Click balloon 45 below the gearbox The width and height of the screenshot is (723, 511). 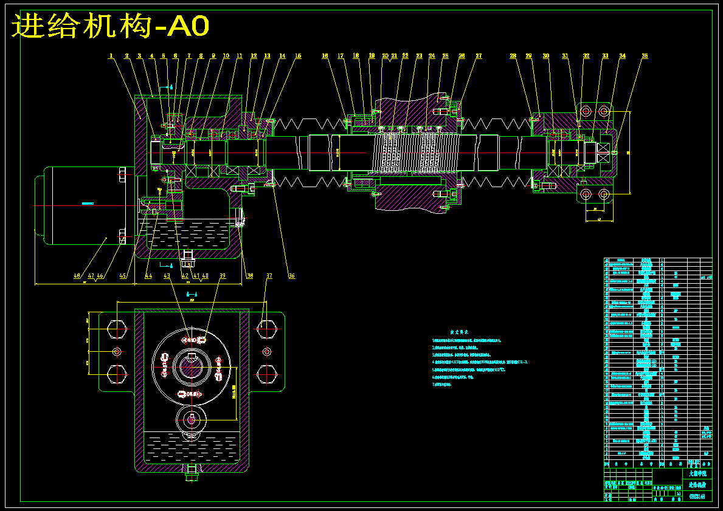click(x=123, y=276)
